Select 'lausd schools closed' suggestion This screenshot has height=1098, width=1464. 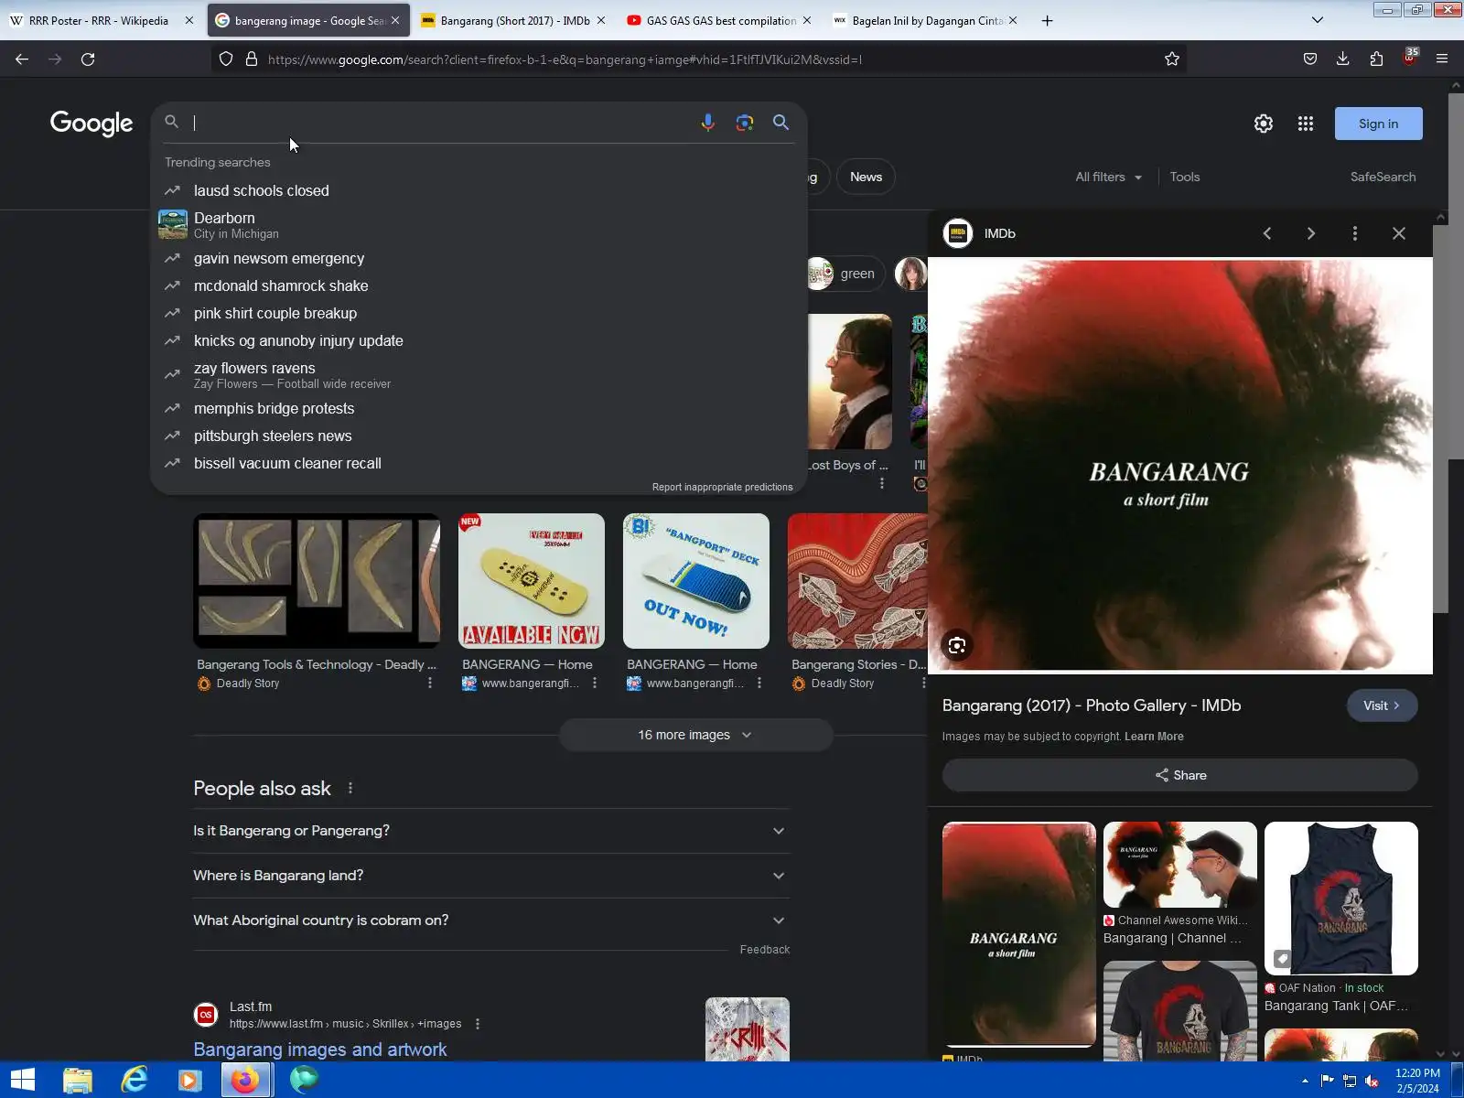tap(478, 190)
